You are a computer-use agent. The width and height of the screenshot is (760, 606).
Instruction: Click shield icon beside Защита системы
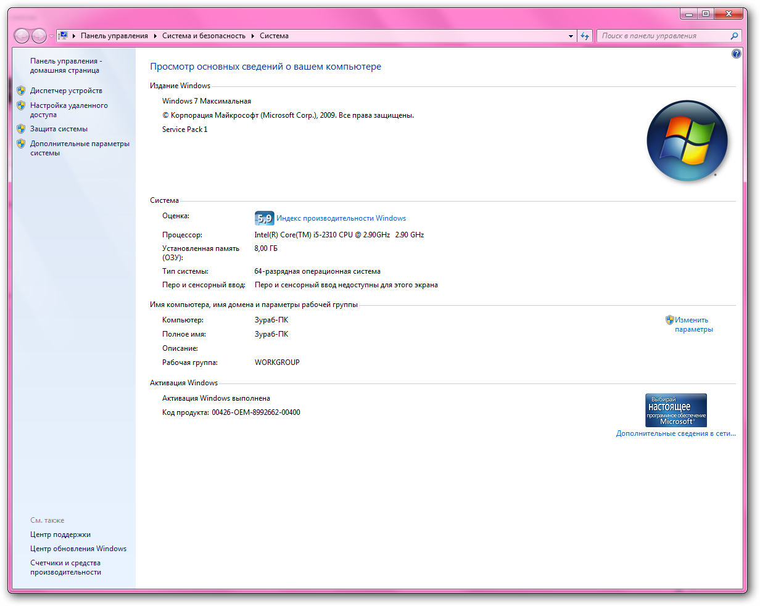21,129
